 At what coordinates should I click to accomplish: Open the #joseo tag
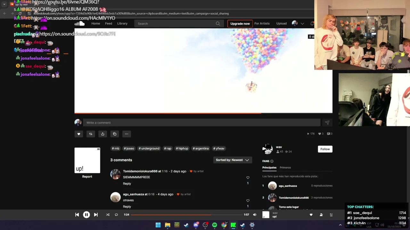129,149
